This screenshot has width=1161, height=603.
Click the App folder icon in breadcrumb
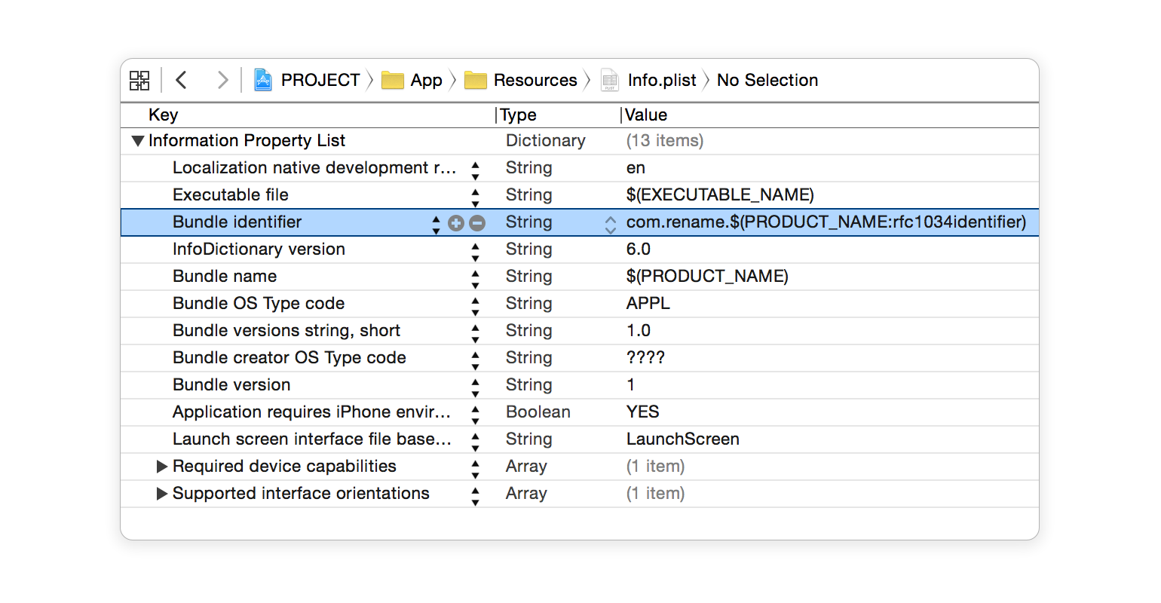coord(393,80)
